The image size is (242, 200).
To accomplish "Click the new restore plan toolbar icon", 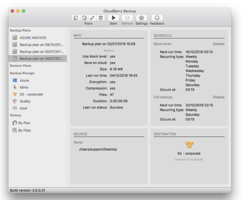I will point(84,18).
